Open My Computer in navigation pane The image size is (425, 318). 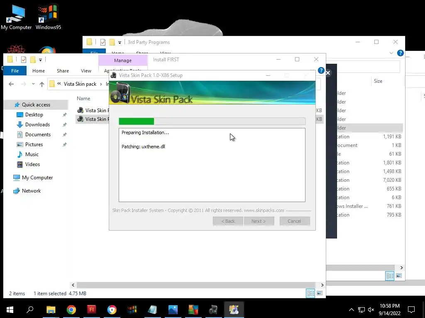click(x=37, y=178)
